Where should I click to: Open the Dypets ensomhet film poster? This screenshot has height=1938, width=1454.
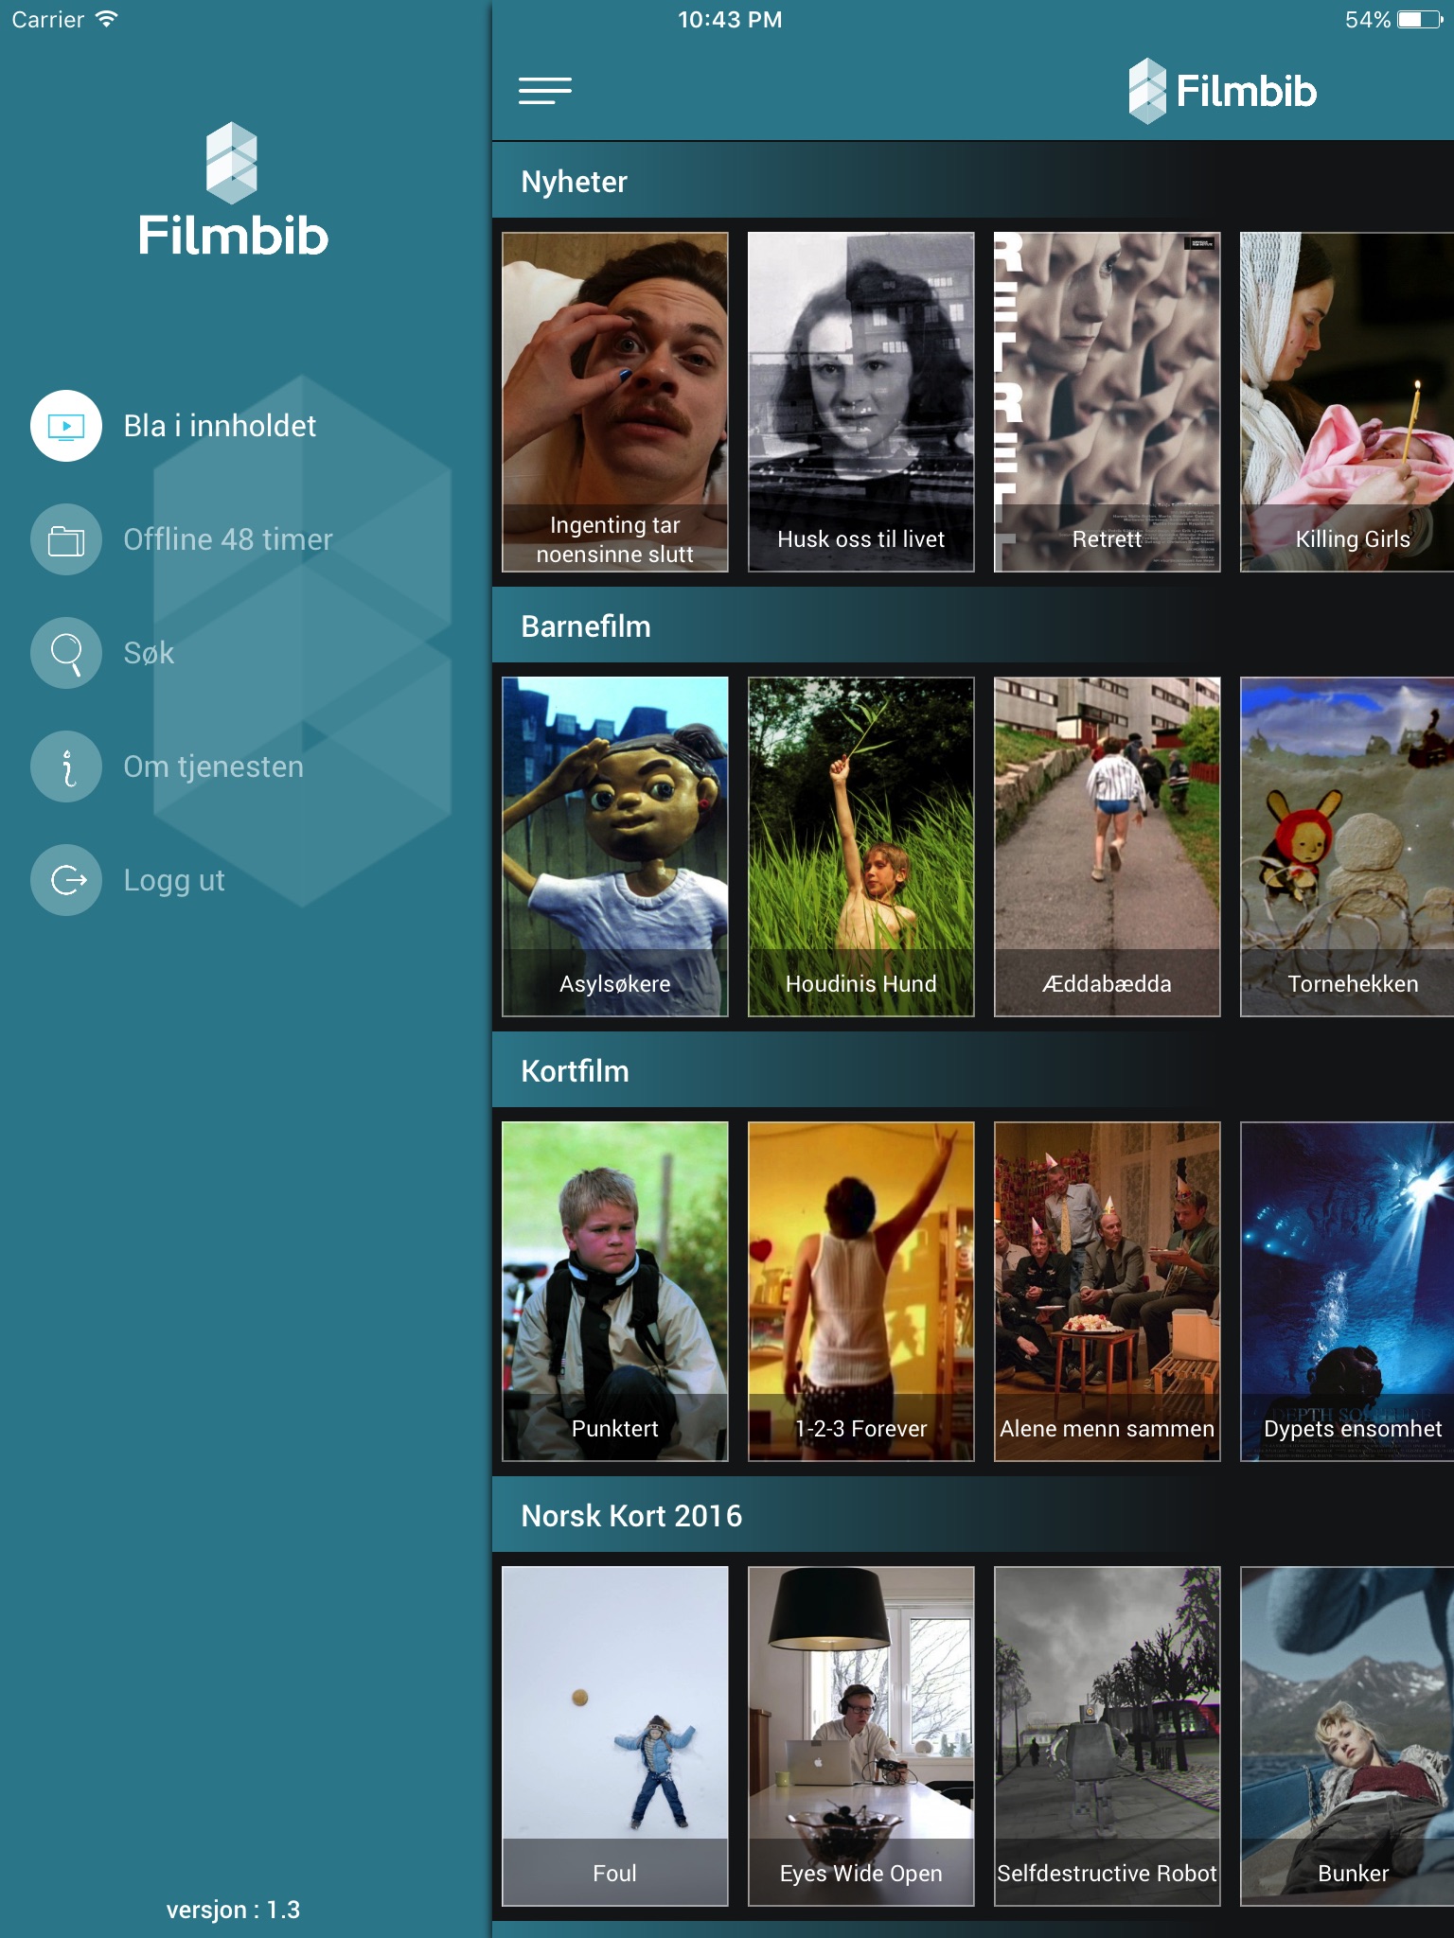tap(1347, 1292)
